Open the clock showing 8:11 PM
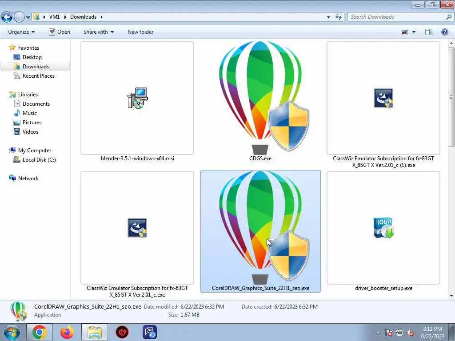Screen dimensions: 455x341 (x=432, y=332)
